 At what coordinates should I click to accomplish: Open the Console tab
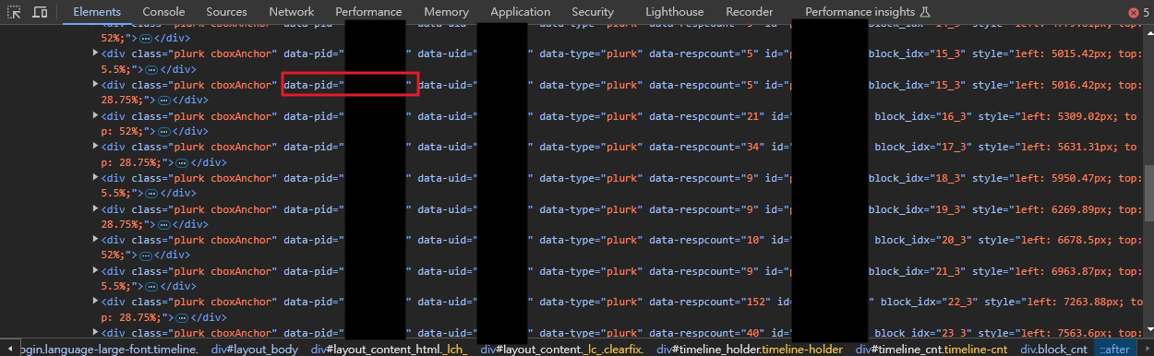[163, 12]
